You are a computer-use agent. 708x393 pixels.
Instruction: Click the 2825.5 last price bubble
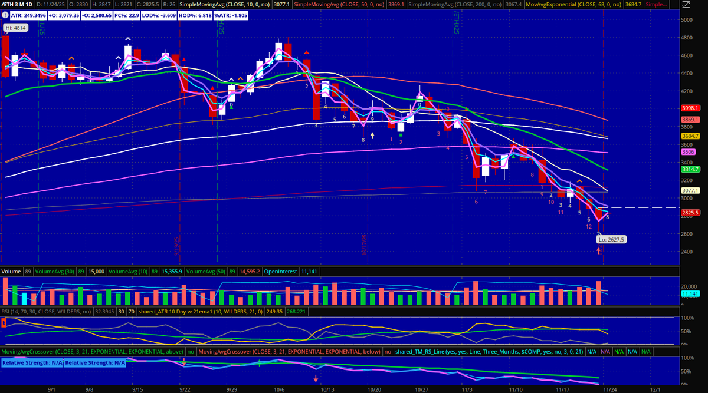click(x=690, y=213)
